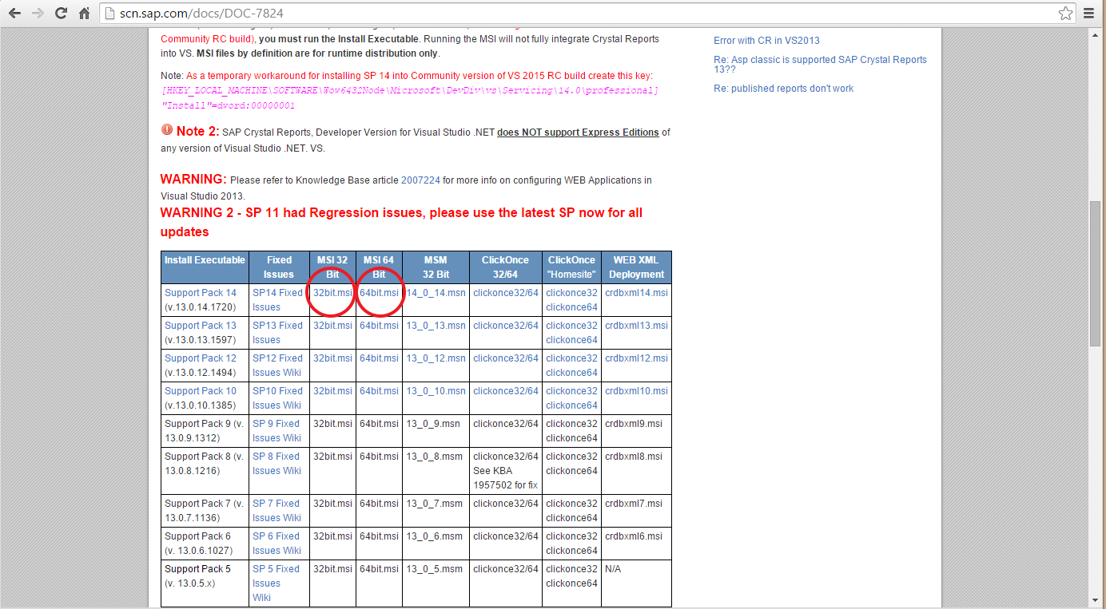Open 'Error with CR in VS2013' thread
The image size is (1106, 609).
point(766,41)
